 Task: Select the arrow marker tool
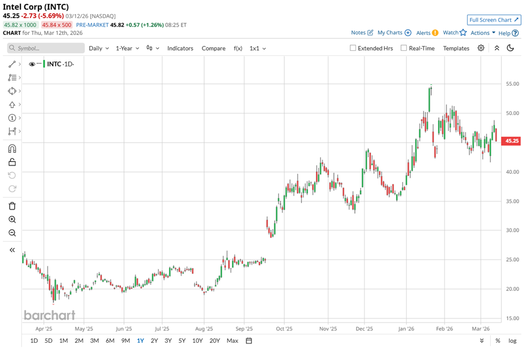click(12, 105)
